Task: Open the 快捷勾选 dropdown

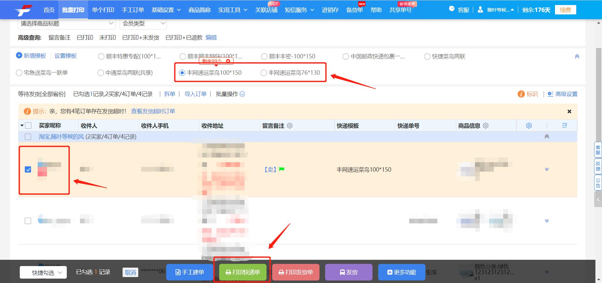Action: click(x=43, y=272)
